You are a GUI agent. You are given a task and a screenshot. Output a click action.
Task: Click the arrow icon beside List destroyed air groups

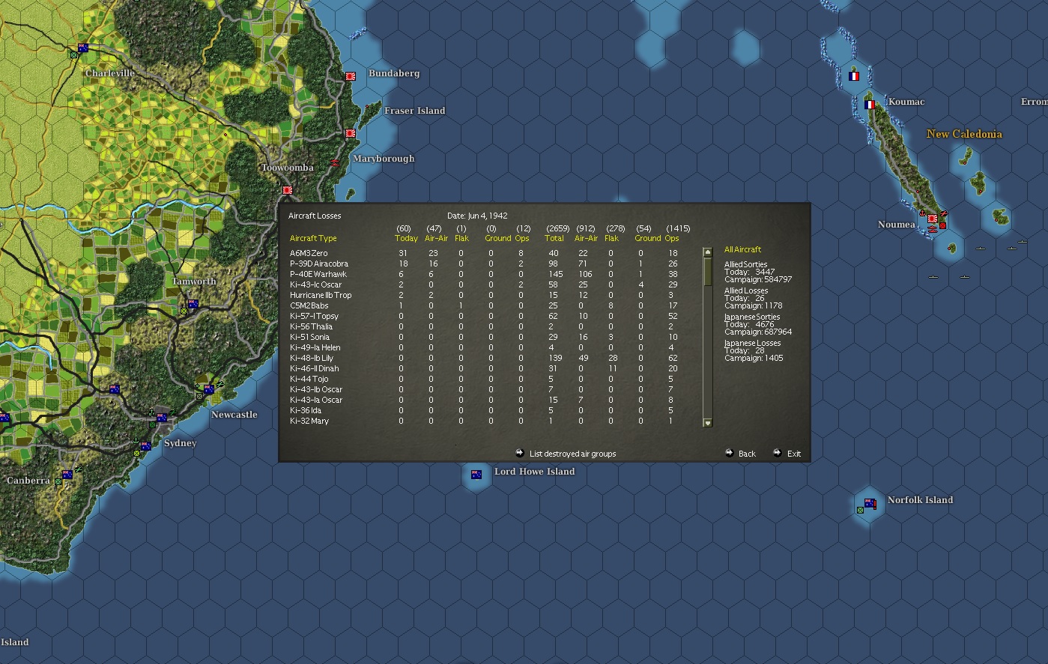(x=520, y=453)
